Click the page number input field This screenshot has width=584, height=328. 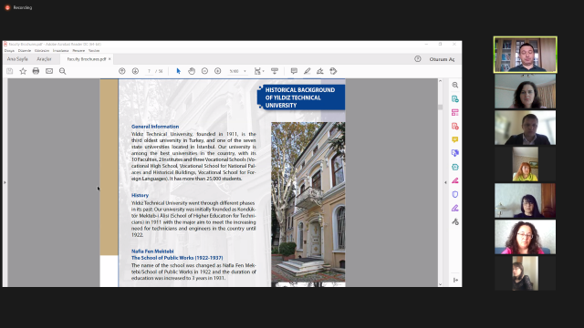[x=149, y=71]
